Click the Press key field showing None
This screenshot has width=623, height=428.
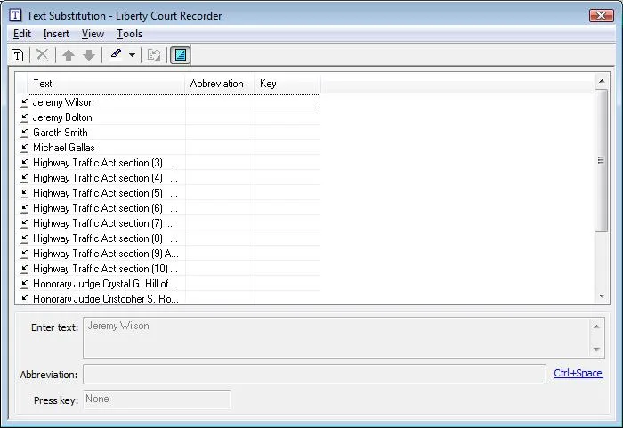(157, 400)
